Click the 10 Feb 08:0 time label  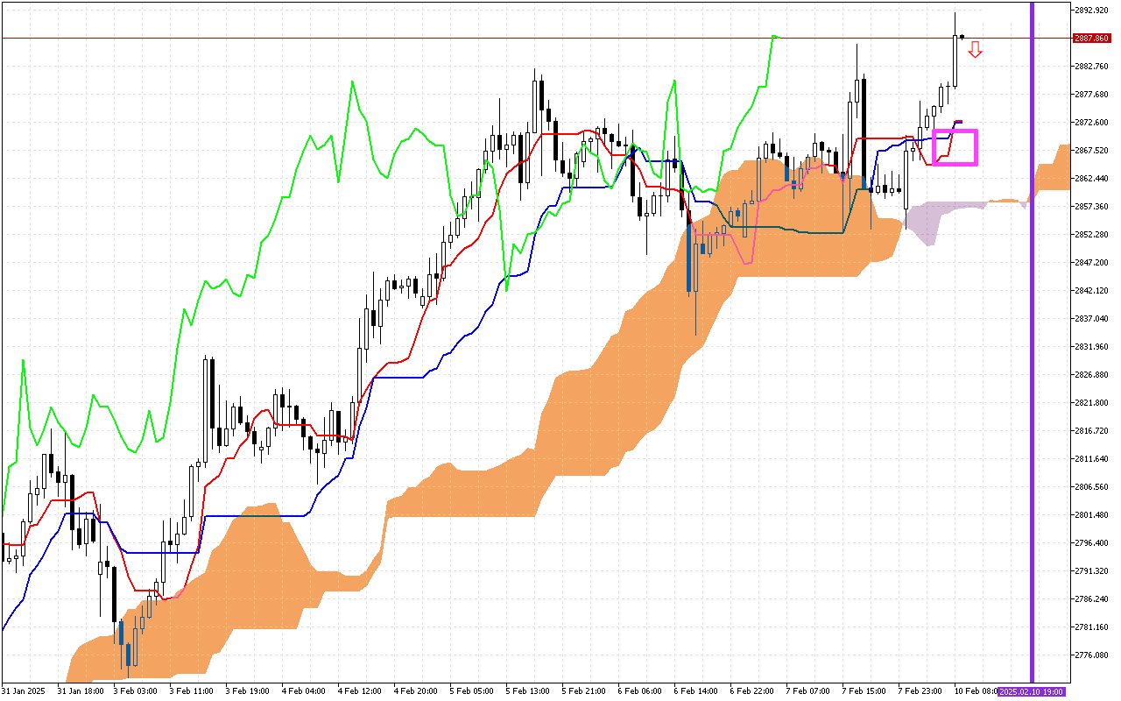click(976, 691)
